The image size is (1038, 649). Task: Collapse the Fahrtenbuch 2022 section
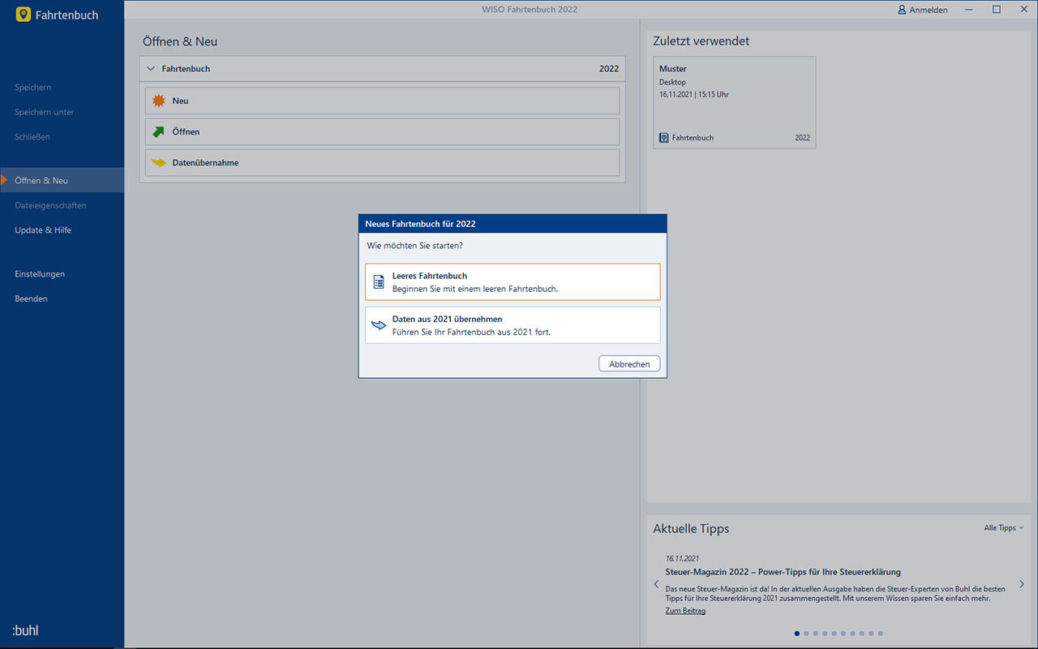coord(150,69)
